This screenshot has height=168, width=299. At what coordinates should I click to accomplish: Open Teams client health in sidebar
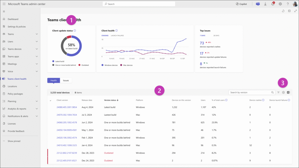17,79
